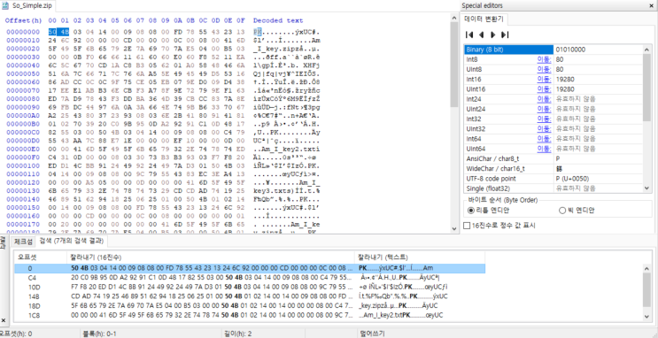
Task: Click data inspector scrollbar down arrow
Action: click(x=647, y=189)
